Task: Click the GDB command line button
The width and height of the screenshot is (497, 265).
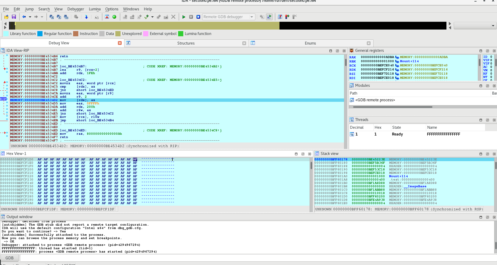Action: click(x=10, y=258)
